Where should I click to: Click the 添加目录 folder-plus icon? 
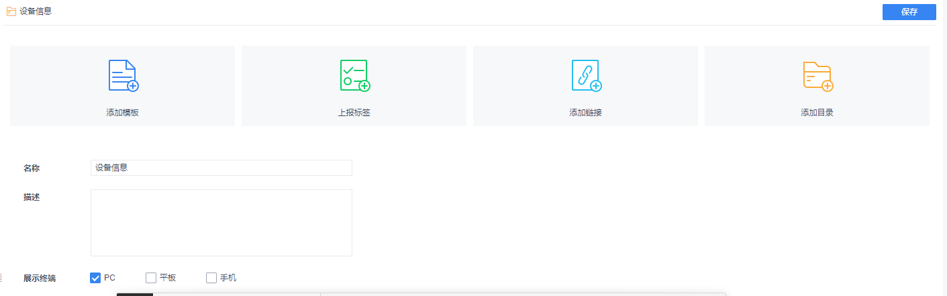(818, 76)
